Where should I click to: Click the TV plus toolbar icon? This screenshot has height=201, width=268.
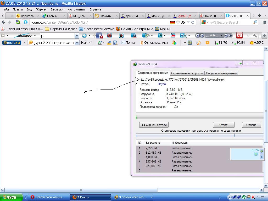(x=183, y=36)
